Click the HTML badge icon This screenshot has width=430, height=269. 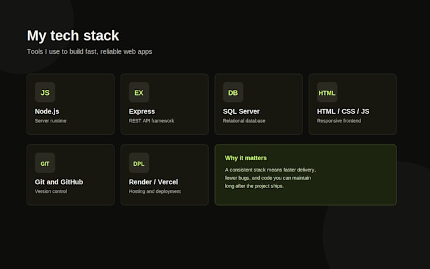tap(327, 92)
